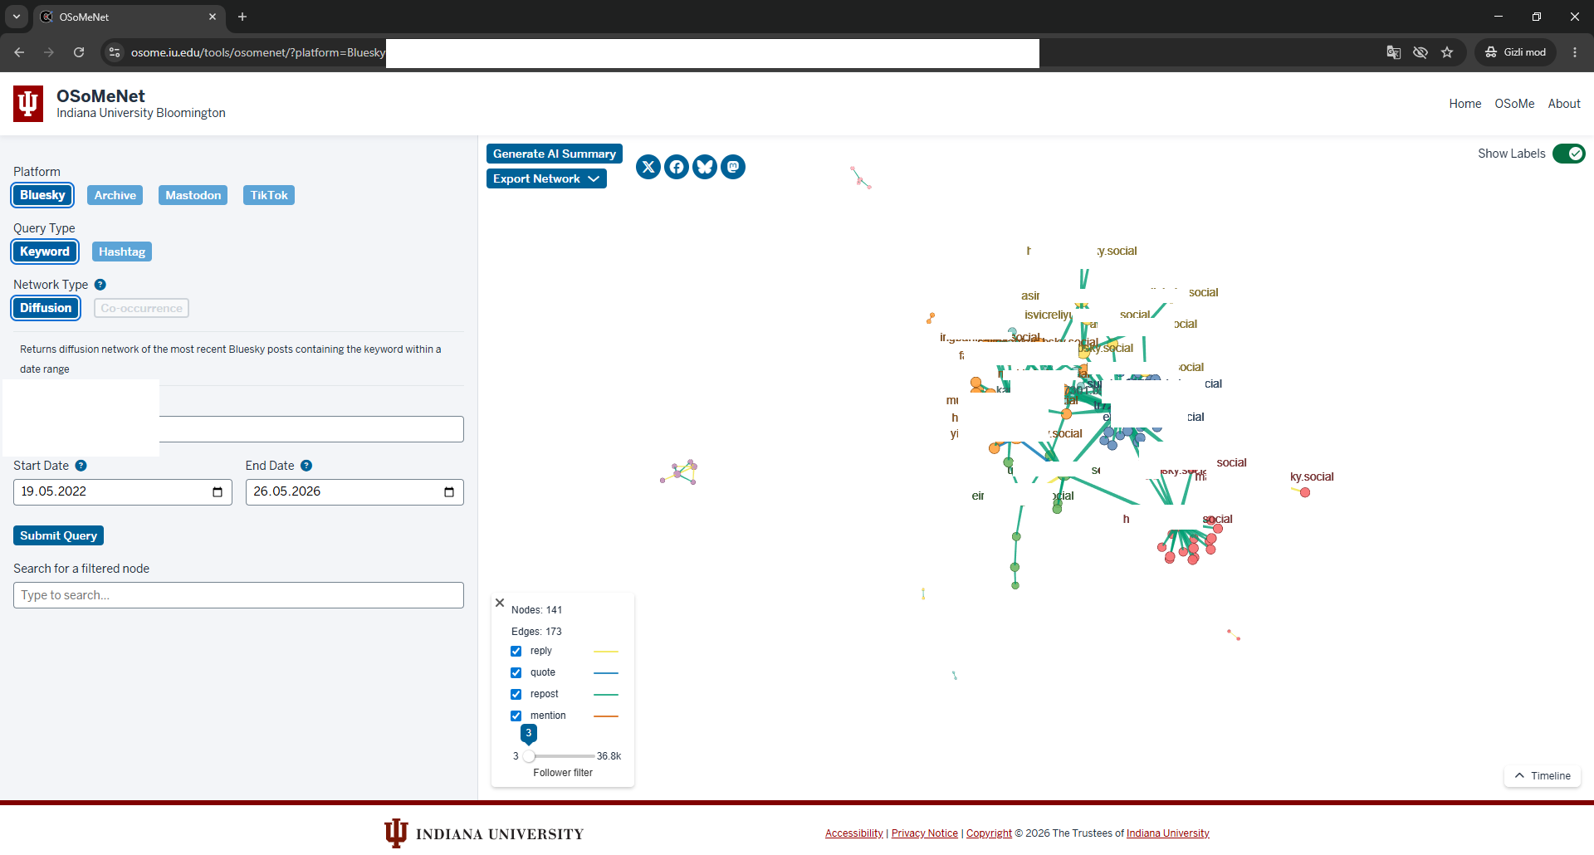Bookmark this page with star icon

[x=1447, y=52]
